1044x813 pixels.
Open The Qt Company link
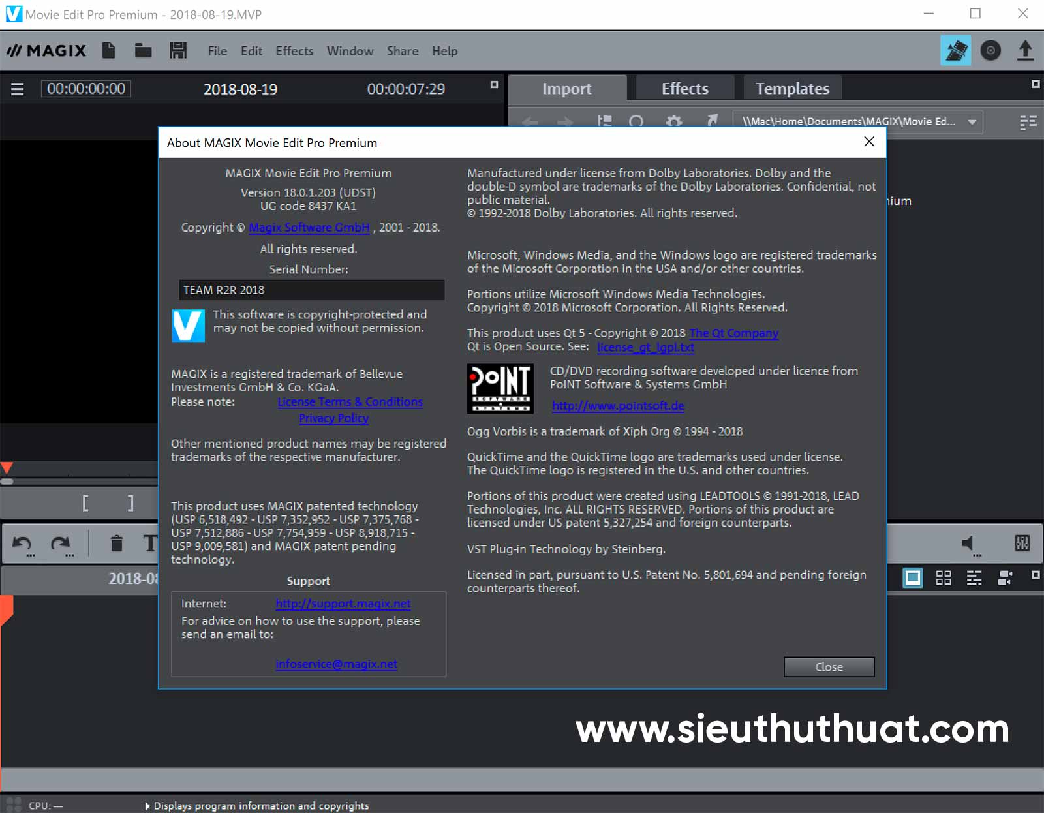coord(734,333)
